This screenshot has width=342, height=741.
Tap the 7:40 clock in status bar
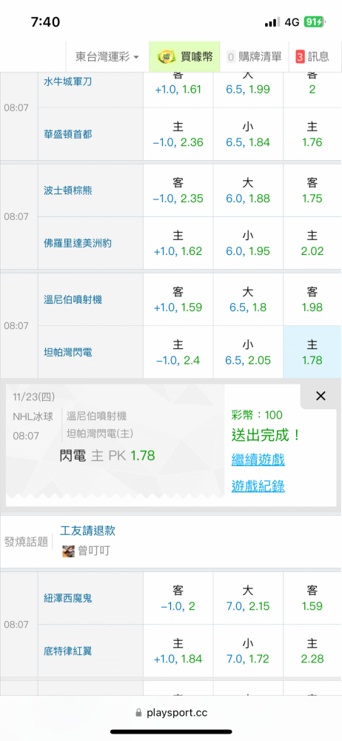tap(45, 22)
